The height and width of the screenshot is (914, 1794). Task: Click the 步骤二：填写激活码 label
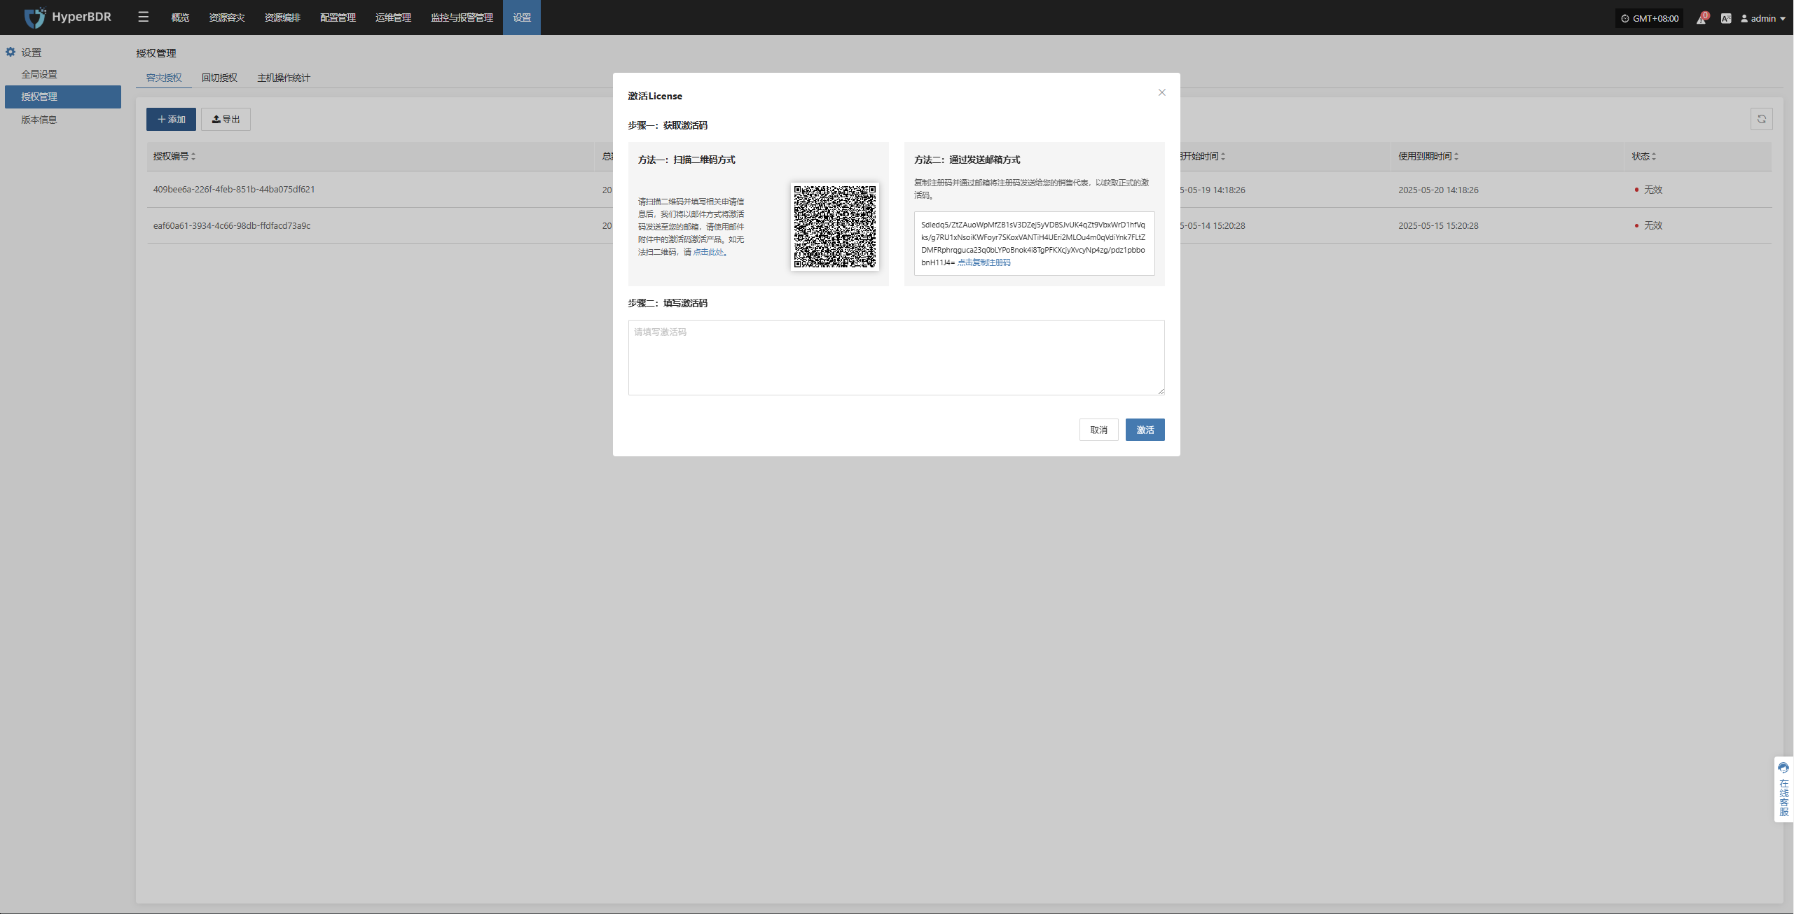click(668, 303)
